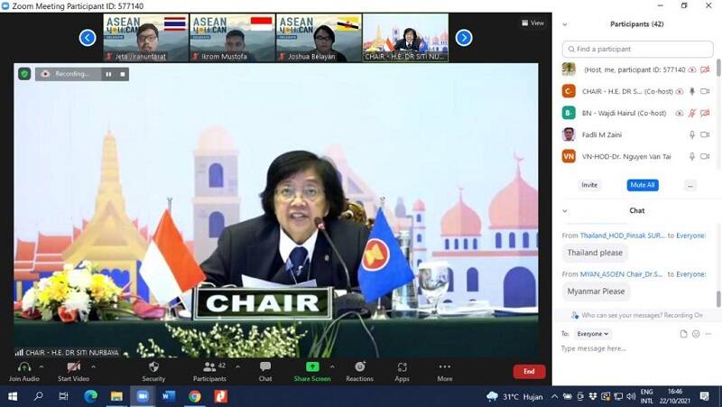This screenshot has height=407, width=722.
Task: Toggle microphone for Fadli M Zaini
Action: [x=692, y=134]
